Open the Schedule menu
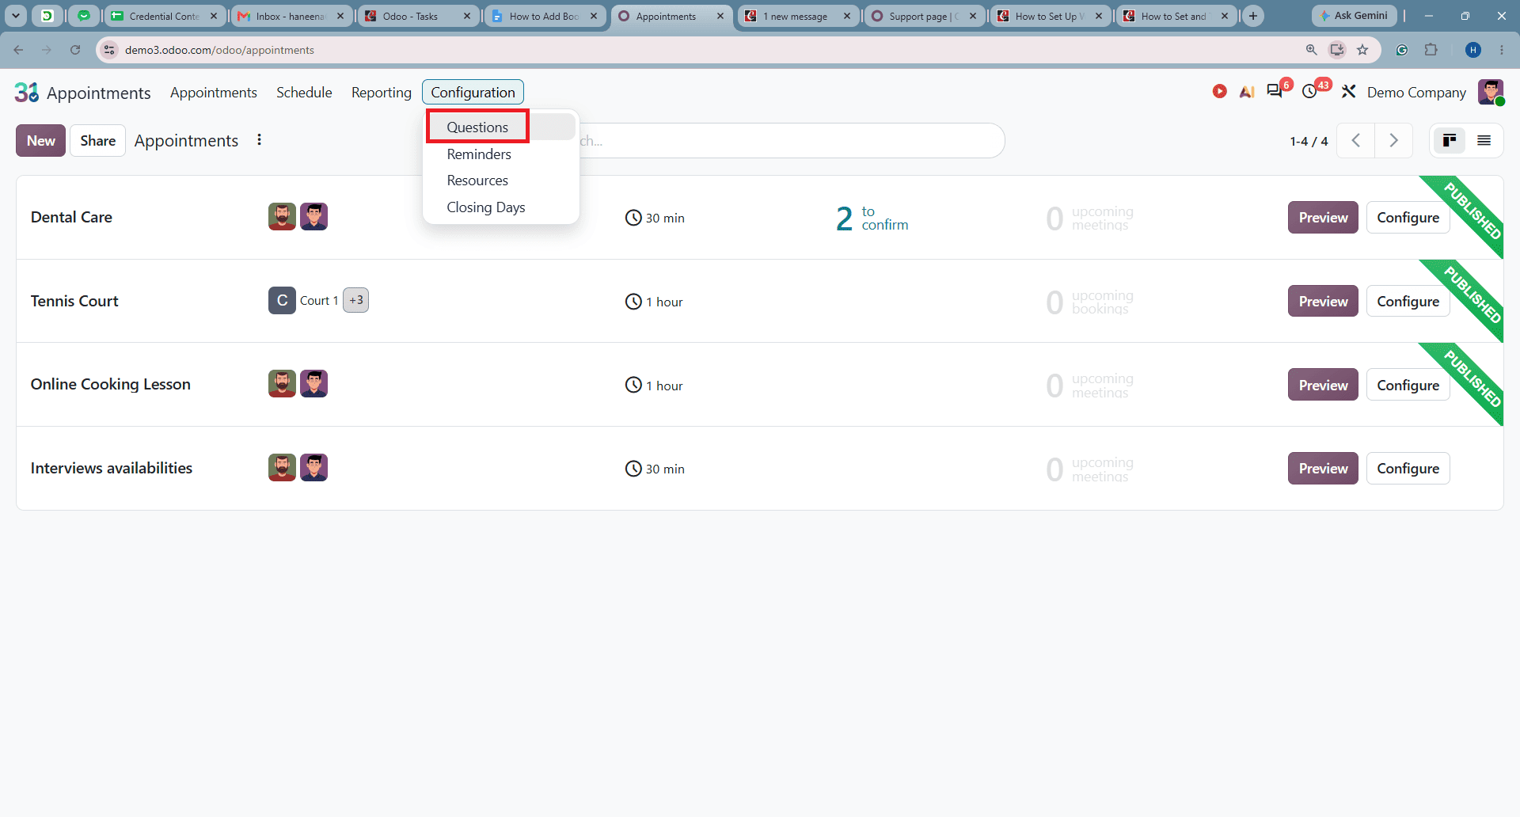 304,92
